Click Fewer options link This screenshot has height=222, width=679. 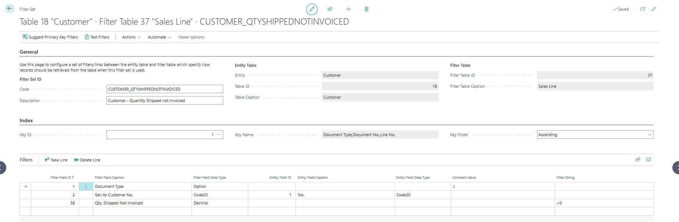(191, 37)
